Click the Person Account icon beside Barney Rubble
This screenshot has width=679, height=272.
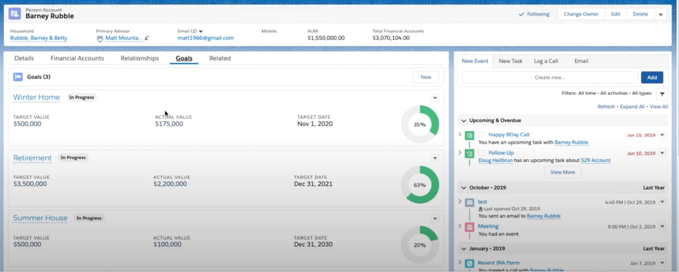pos(15,14)
